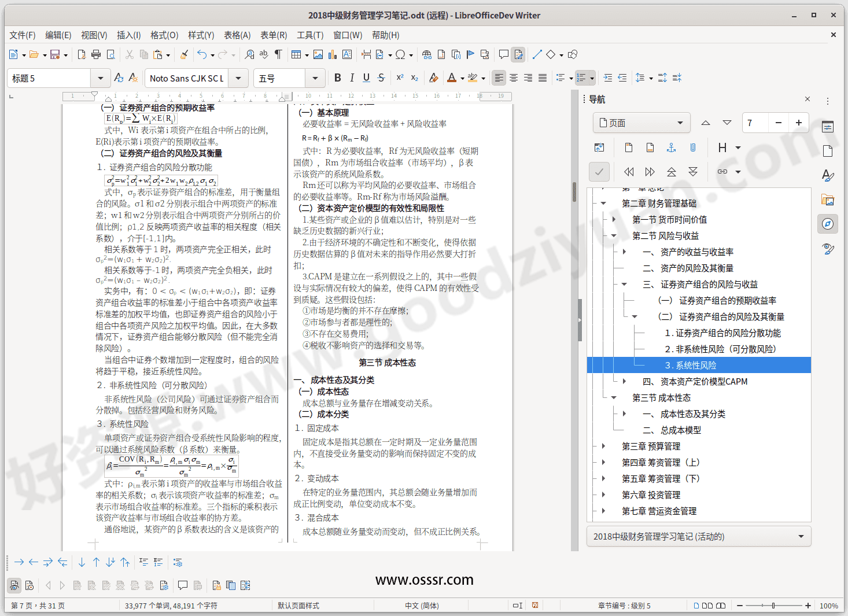
Task: Insert a comment
Action: [x=503, y=54]
